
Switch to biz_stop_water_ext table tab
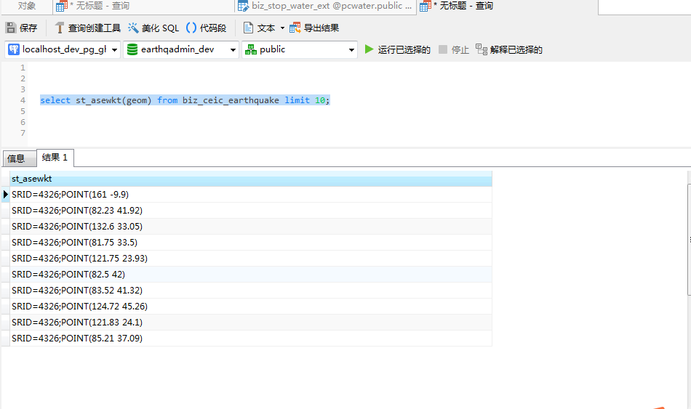(325, 6)
